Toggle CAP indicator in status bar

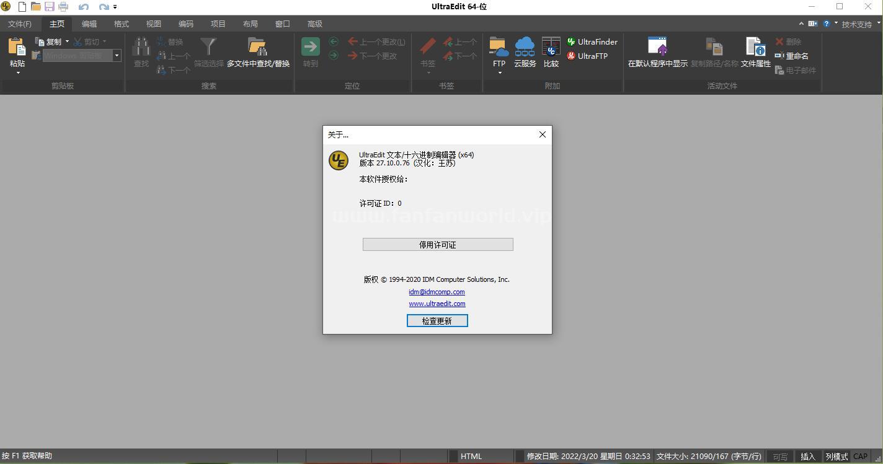860,457
